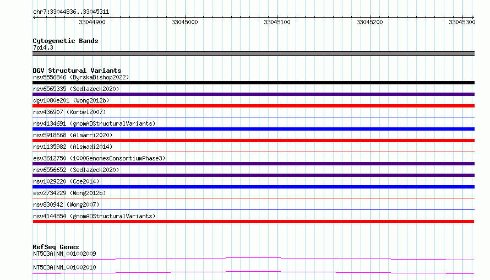Select the DGV Structural Variants track heading
The width and height of the screenshot is (490, 280).
pos(77,71)
